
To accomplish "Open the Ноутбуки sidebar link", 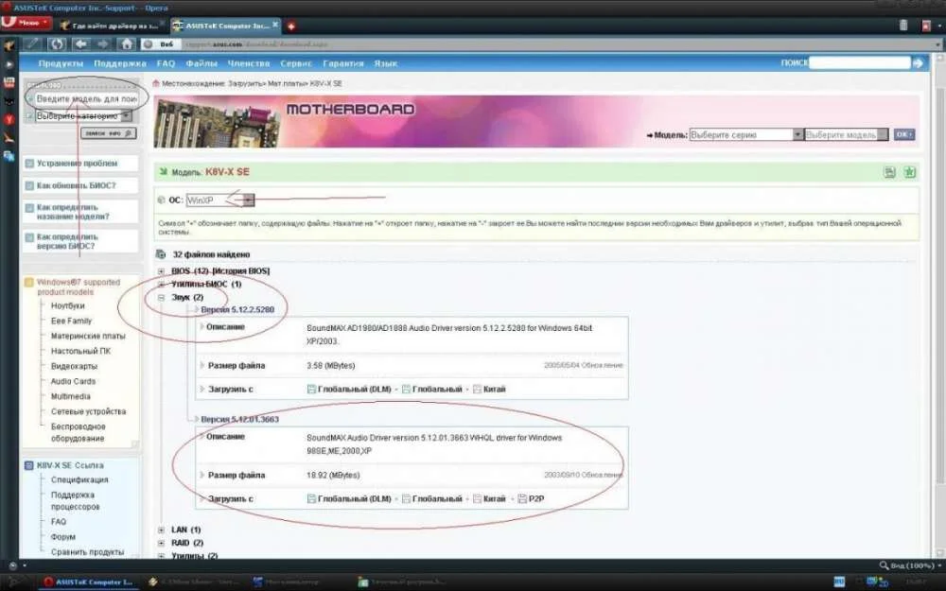I will (x=67, y=305).
